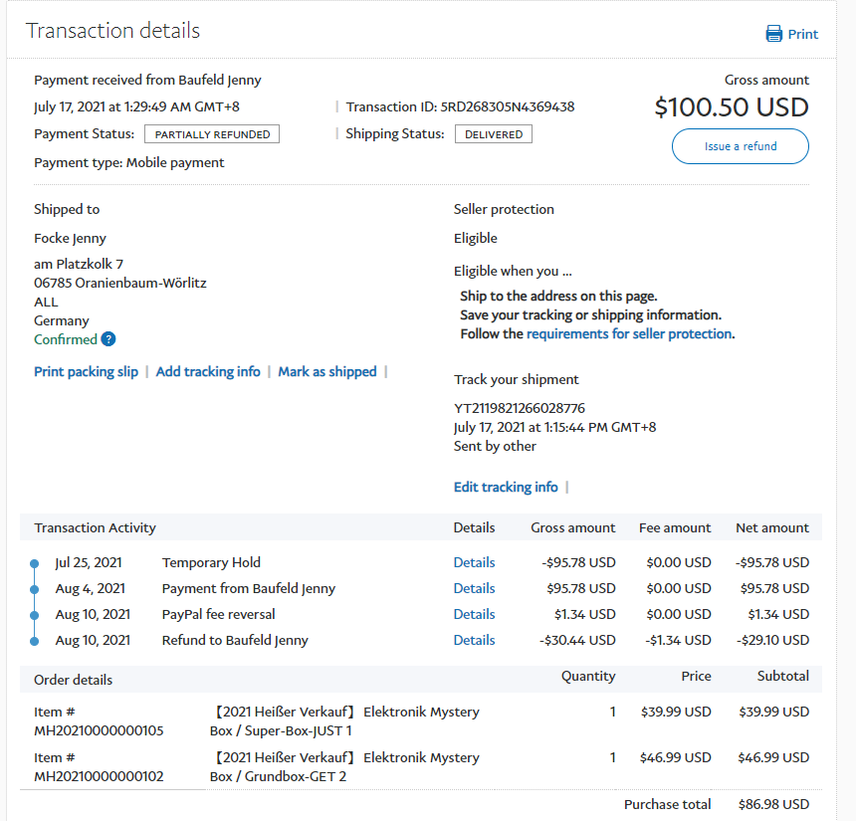Viewport: 856px width, 821px height.
Task: Click the tracking number YT2119821266028776
Action: [x=519, y=408]
